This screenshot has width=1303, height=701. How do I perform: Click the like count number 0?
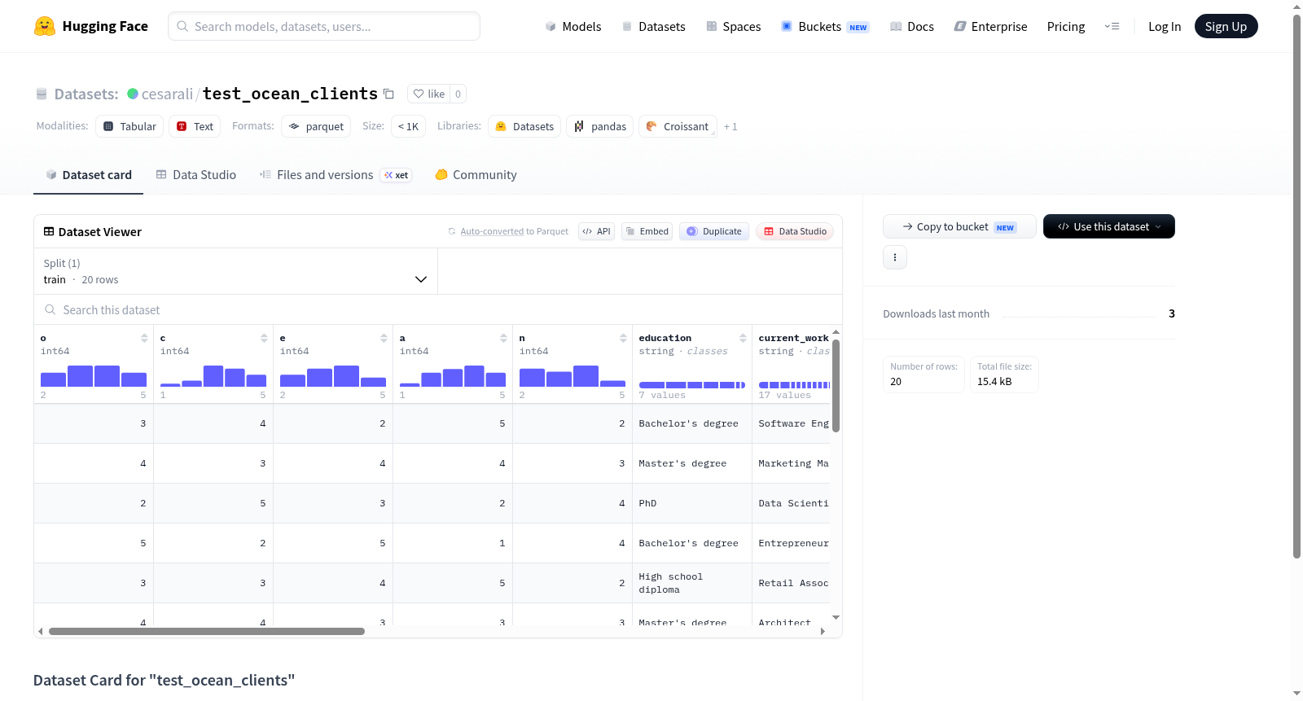tap(458, 94)
